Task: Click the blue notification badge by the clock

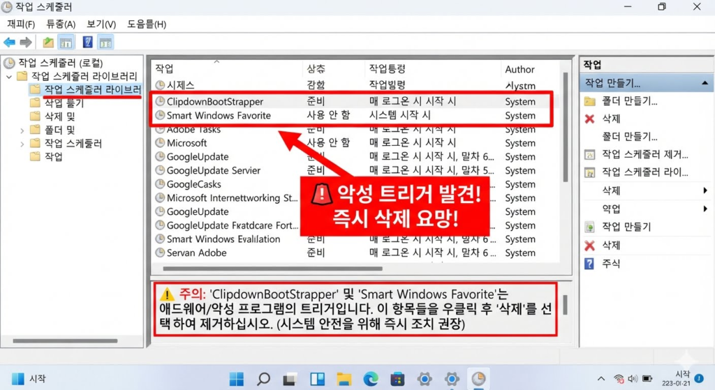Action: (698, 378)
